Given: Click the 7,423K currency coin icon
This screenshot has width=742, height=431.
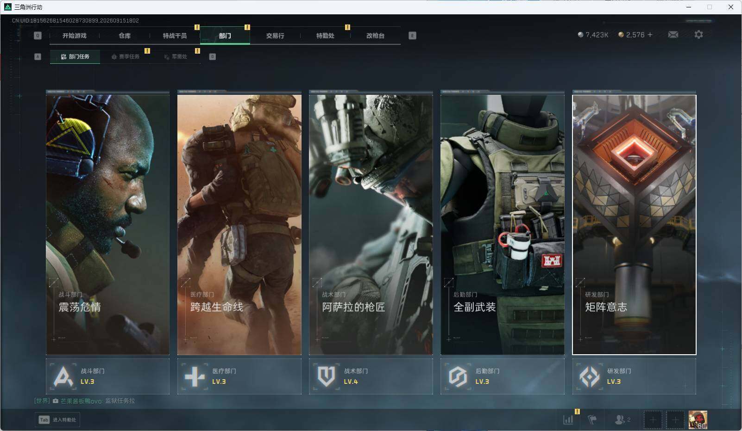Looking at the screenshot, I should tap(580, 35).
